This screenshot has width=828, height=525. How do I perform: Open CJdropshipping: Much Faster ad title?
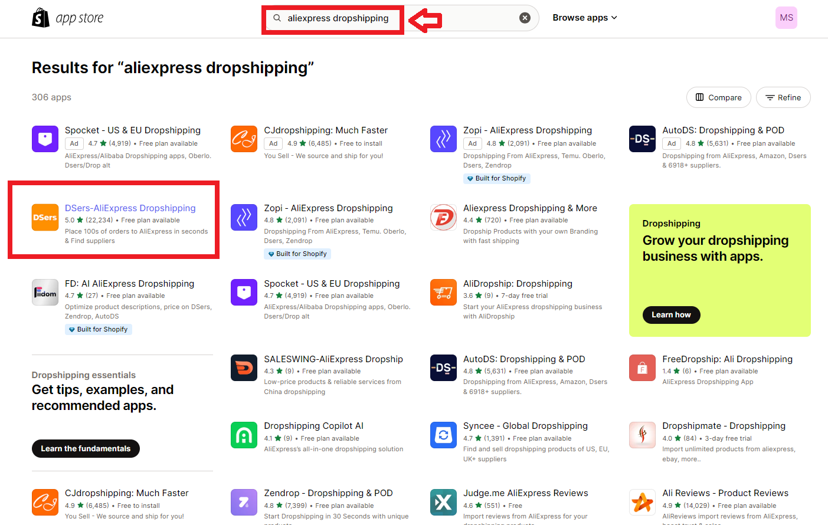coord(326,130)
